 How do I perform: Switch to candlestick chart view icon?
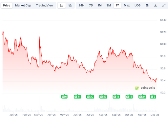[x=70, y=5]
